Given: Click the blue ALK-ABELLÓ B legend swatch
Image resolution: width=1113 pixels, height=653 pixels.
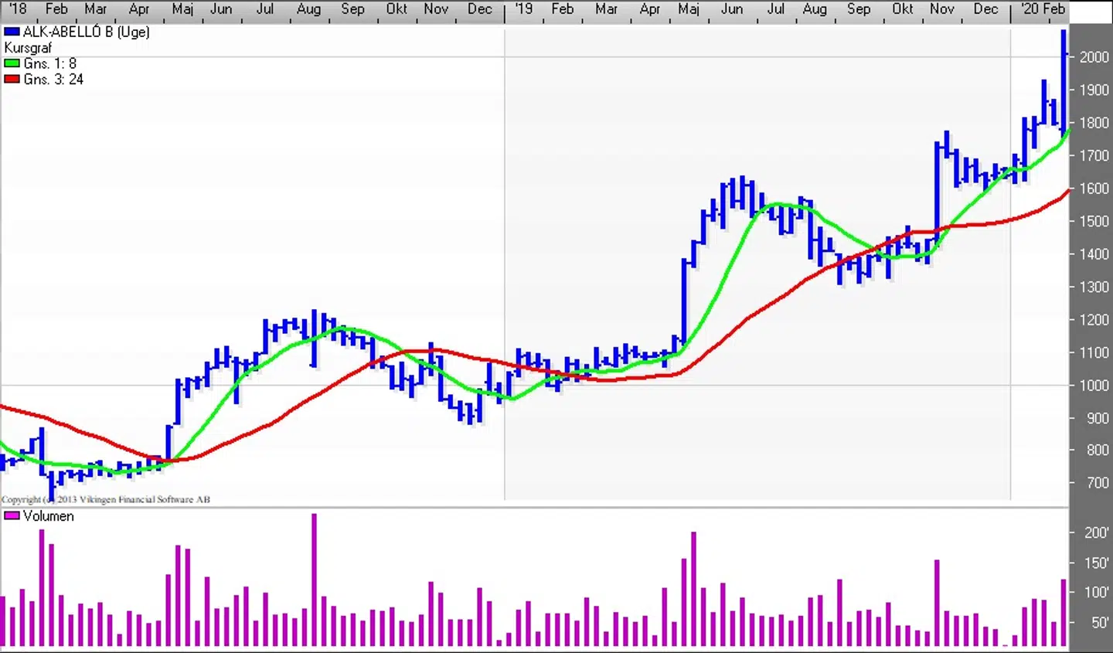Looking at the screenshot, I should tap(12, 32).
